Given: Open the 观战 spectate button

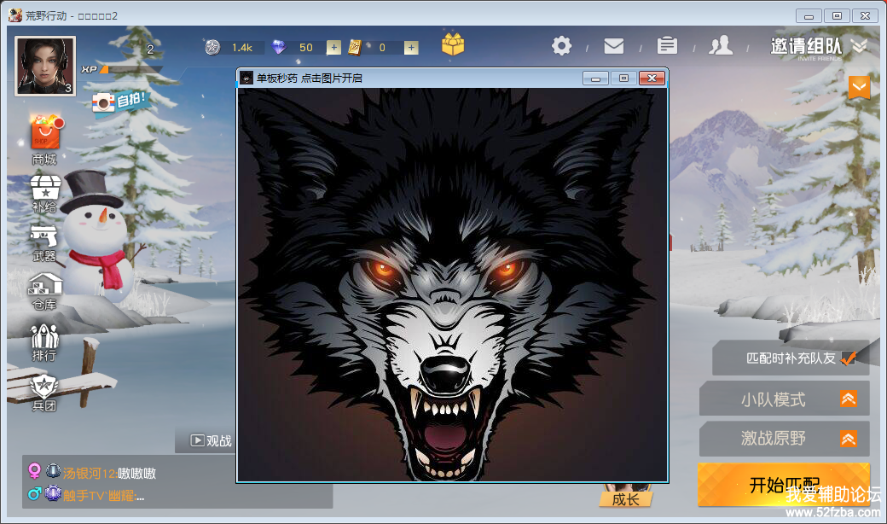Looking at the screenshot, I should point(211,441).
